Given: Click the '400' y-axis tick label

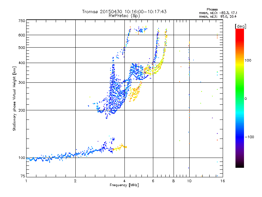Looking at the screenshot, I should coord(22,63).
